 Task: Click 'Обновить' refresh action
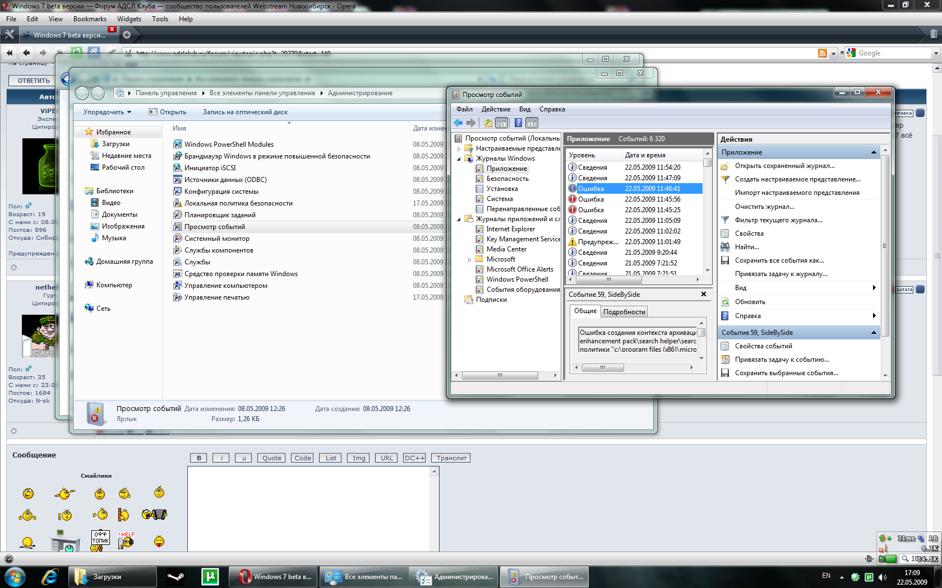[x=750, y=302]
